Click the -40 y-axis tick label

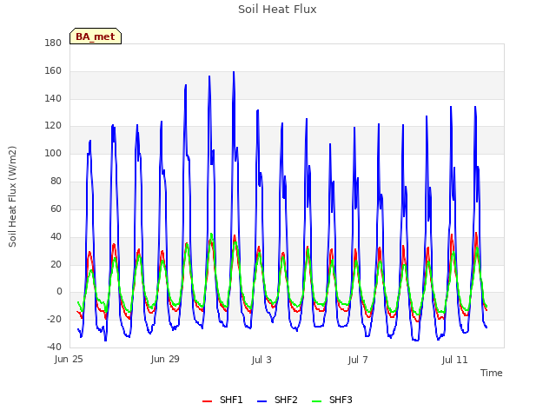(54, 347)
